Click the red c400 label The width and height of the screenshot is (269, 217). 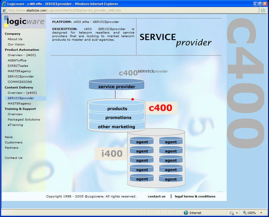pyautogui.click(x=160, y=108)
